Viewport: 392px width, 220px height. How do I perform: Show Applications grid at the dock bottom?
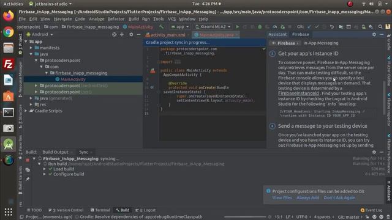[x=8, y=212]
